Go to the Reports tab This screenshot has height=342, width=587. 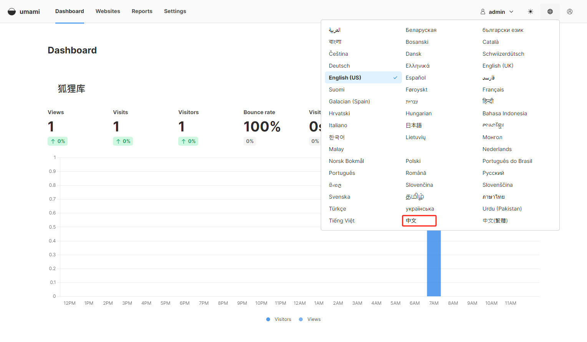coord(142,11)
